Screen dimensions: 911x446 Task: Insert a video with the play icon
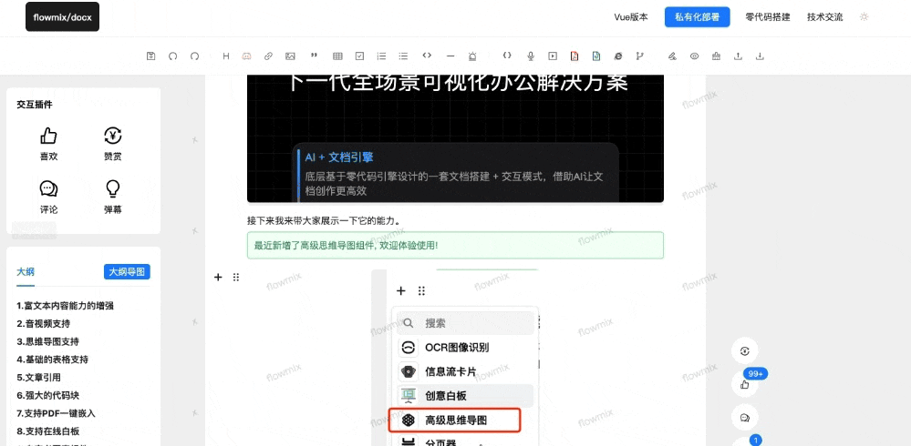pyautogui.click(x=553, y=56)
